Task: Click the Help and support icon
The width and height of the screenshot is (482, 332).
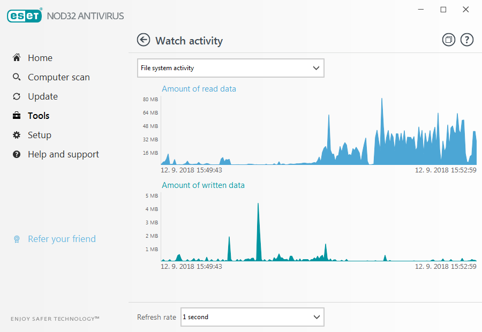Action: 17,154
